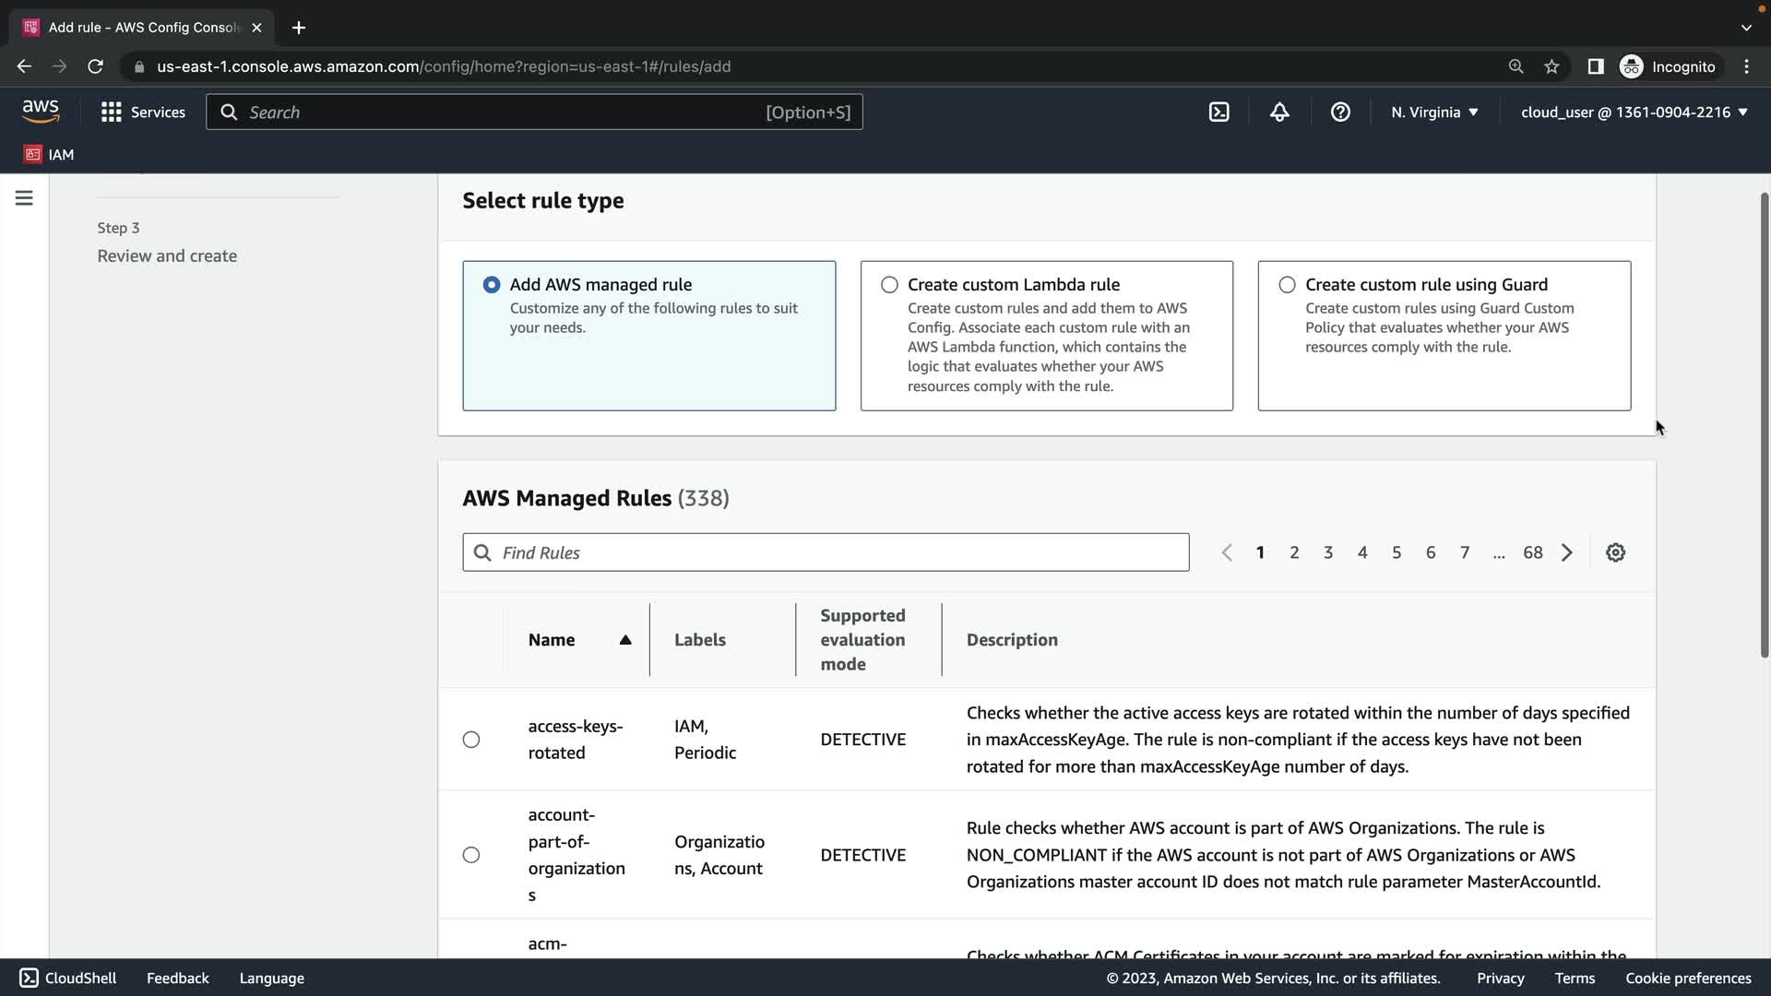Bookmark this page with the star icon
This screenshot has height=996, width=1771.
(1551, 66)
